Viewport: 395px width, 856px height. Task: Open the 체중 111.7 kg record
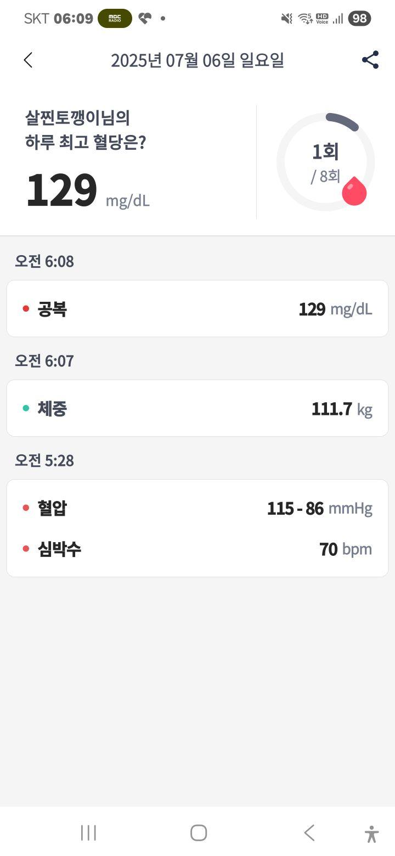tap(198, 408)
